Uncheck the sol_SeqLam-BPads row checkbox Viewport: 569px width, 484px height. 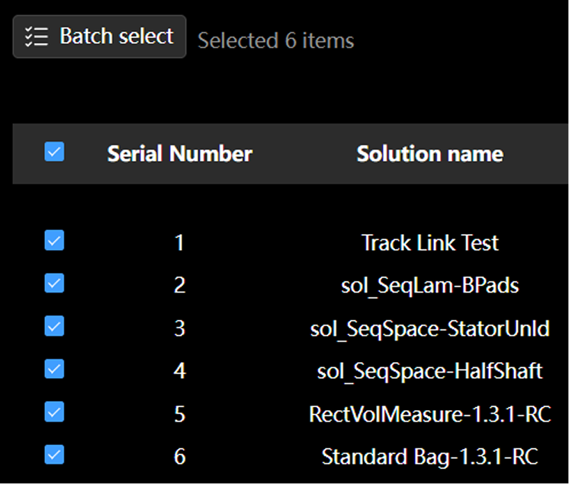pos(54,284)
